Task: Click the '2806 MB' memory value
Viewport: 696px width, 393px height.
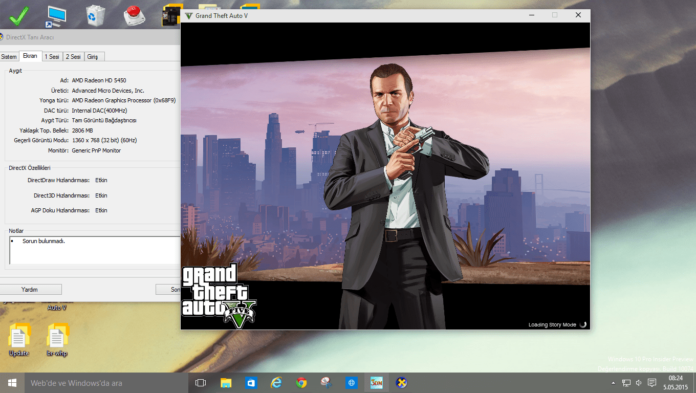Action: [82, 130]
